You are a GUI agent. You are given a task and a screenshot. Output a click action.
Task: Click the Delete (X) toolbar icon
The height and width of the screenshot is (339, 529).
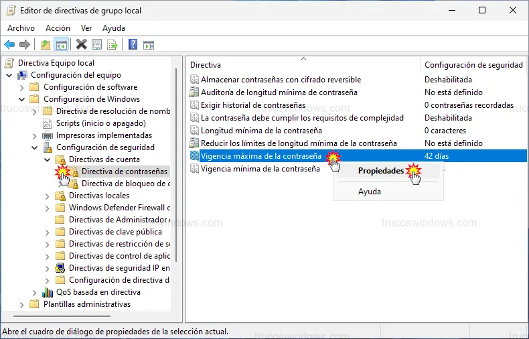coord(82,45)
